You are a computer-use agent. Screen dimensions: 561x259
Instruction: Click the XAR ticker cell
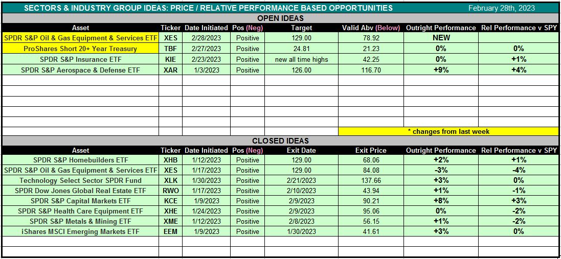[170, 70]
